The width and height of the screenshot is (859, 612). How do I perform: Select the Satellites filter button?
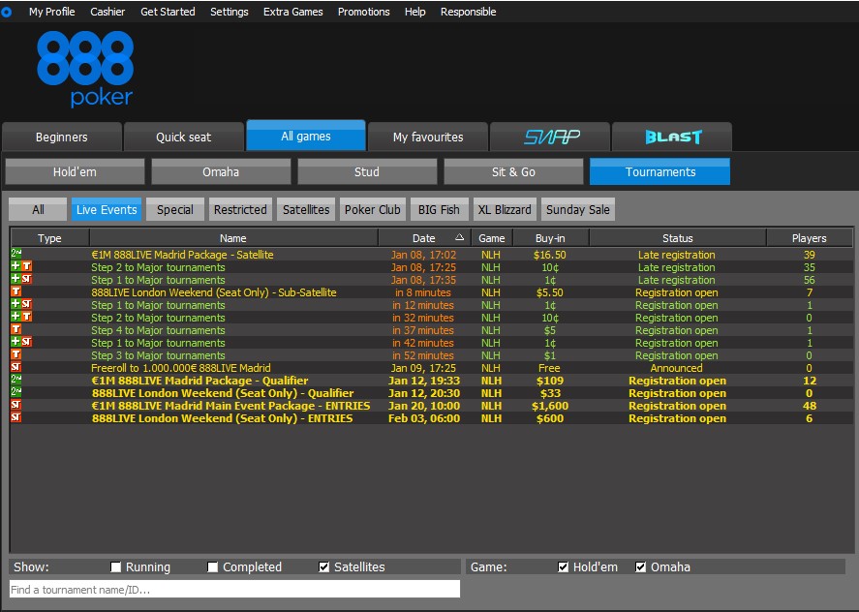tap(306, 210)
